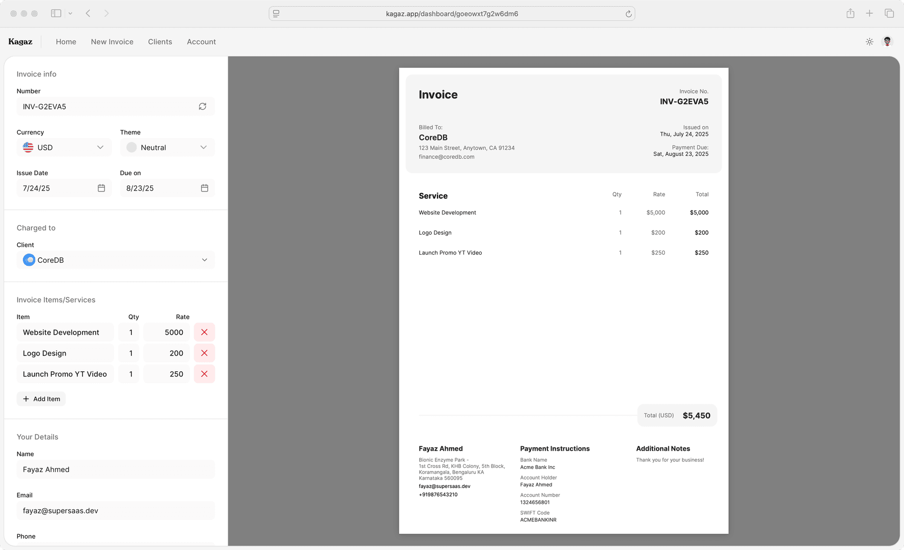
Task: Reload the page in Safari
Action: tap(629, 14)
